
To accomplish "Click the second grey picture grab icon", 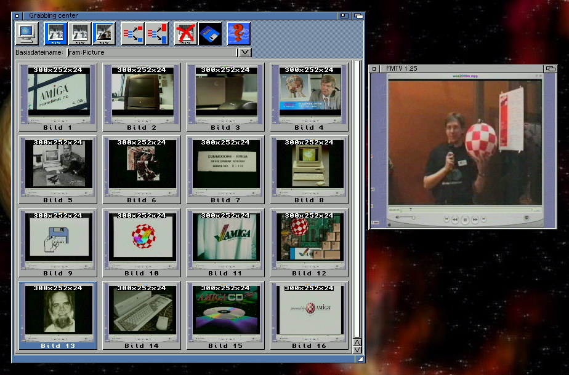I will [x=80, y=34].
